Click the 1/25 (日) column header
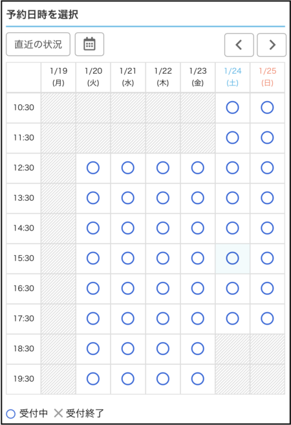The image size is (291, 425). point(268,77)
